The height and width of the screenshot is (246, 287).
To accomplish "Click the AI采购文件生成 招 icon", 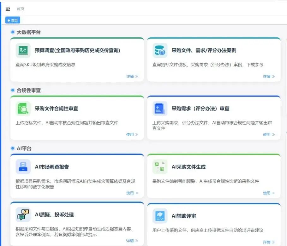I will point(159,167).
